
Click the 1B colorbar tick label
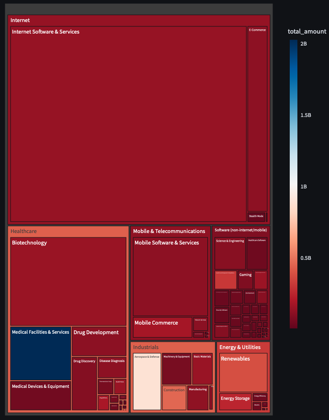tap(304, 187)
